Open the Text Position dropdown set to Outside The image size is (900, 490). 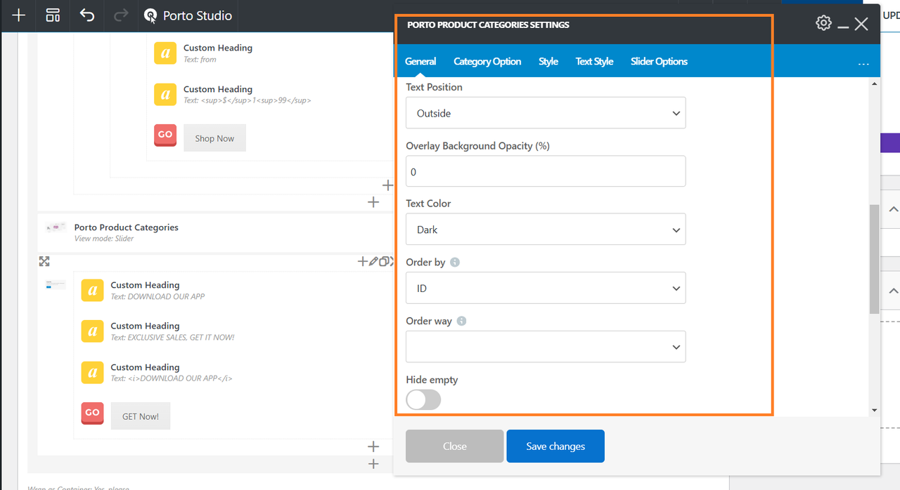point(546,113)
